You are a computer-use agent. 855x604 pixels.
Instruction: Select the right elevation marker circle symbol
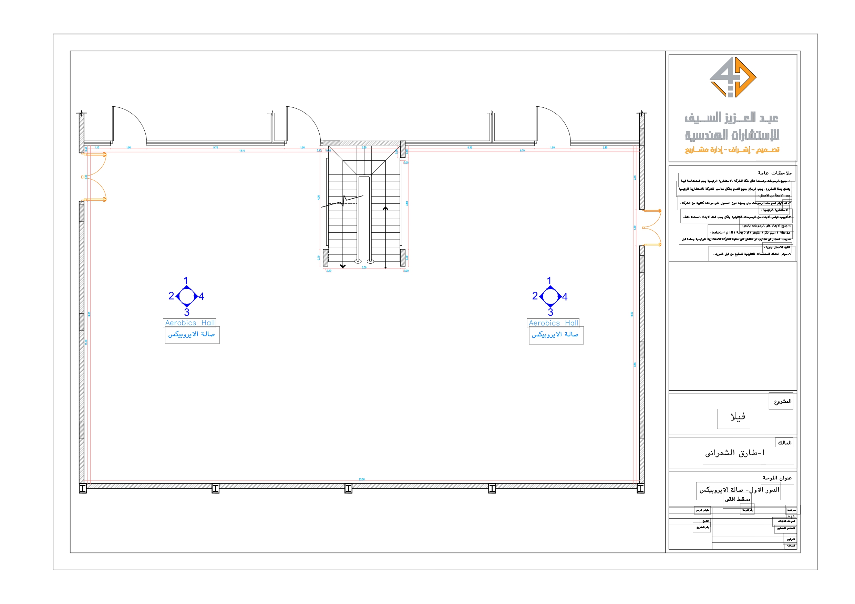click(550, 296)
